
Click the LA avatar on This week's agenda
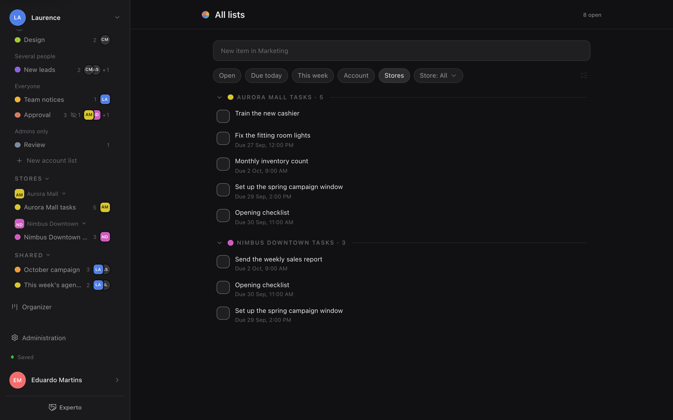point(98,285)
